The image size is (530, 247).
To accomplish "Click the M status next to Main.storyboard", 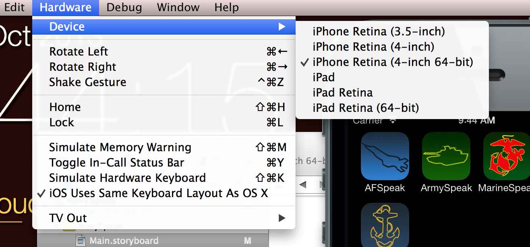I will point(248,241).
